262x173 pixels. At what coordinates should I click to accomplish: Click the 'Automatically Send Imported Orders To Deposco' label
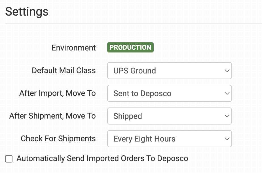(x=102, y=159)
